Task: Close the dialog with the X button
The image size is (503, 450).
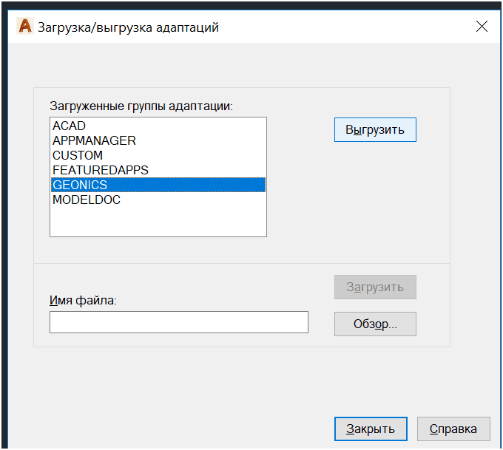Action: 482,27
